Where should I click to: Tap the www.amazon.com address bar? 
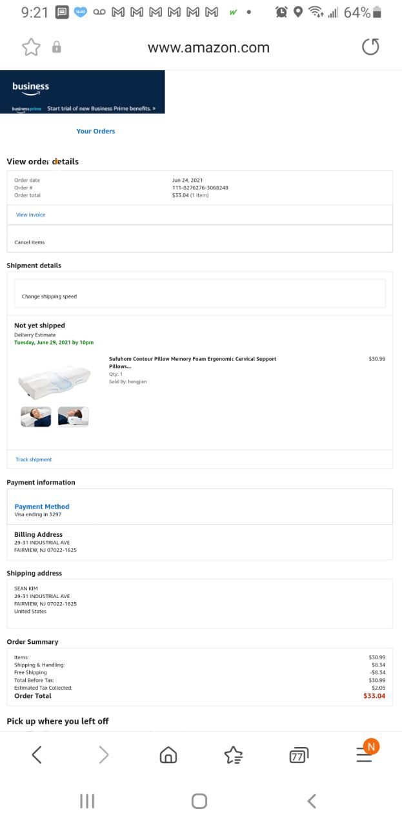pyautogui.click(x=208, y=47)
